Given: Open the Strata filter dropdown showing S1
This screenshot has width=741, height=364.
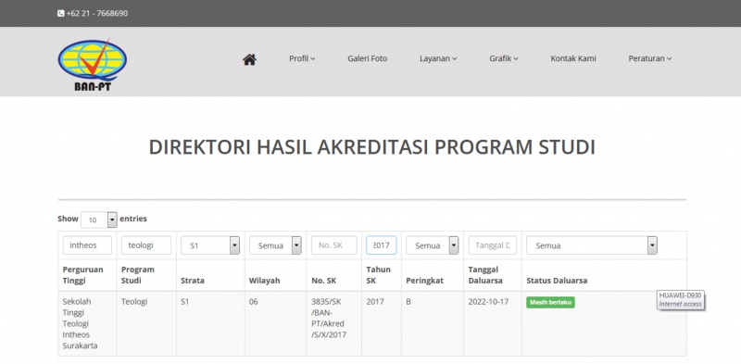Looking at the screenshot, I should click(x=210, y=245).
